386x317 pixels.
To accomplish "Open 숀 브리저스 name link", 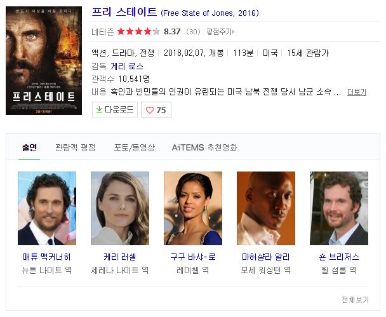I will click(339, 257).
